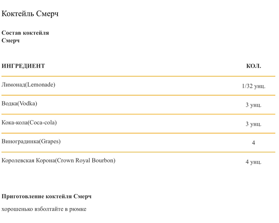Open the Лимонад(Lemonade) ingredient entry
The height and width of the screenshot is (223, 279).
[28, 85]
